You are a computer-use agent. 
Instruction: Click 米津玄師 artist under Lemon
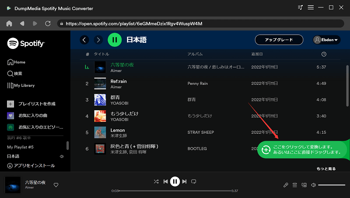pos(119,136)
